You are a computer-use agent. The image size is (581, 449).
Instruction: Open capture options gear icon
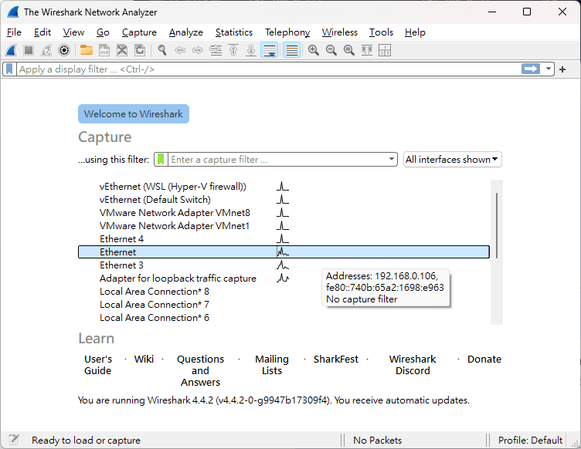click(x=64, y=50)
